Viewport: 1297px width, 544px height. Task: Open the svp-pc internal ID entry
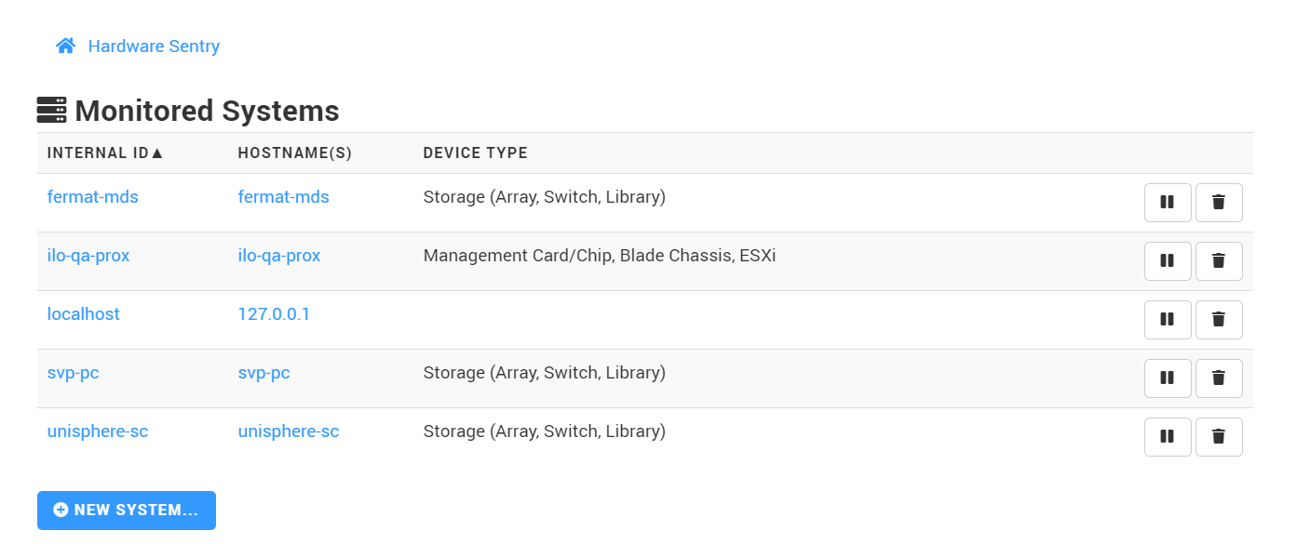(73, 372)
